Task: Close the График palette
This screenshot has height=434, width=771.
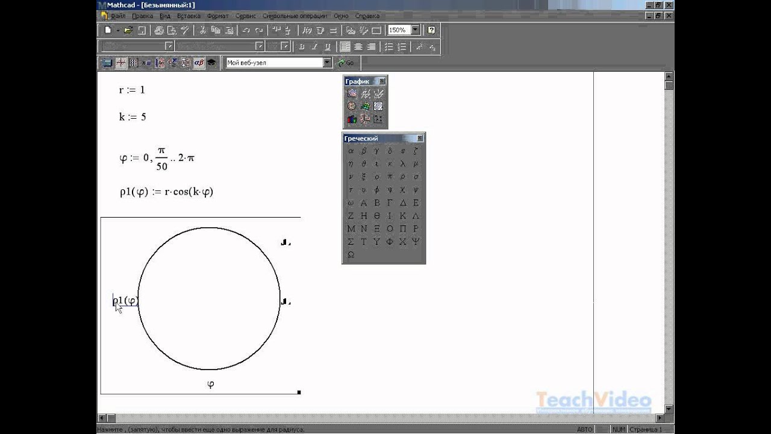Action: (x=382, y=81)
